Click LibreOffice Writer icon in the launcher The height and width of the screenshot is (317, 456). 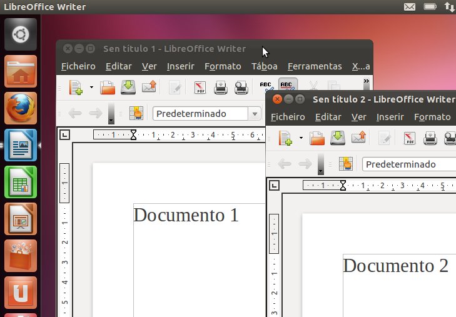point(21,145)
